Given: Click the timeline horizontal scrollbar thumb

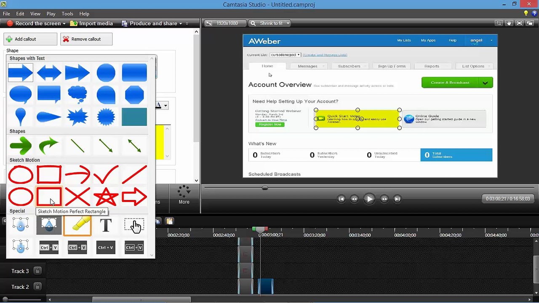Looking at the screenshot, I should click(x=141, y=300).
